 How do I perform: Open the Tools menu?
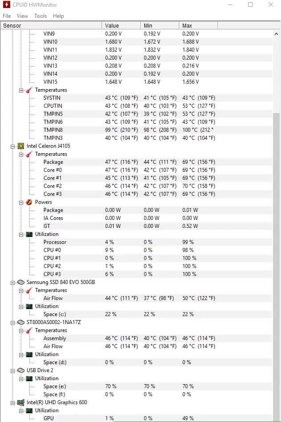click(x=40, y=16)
